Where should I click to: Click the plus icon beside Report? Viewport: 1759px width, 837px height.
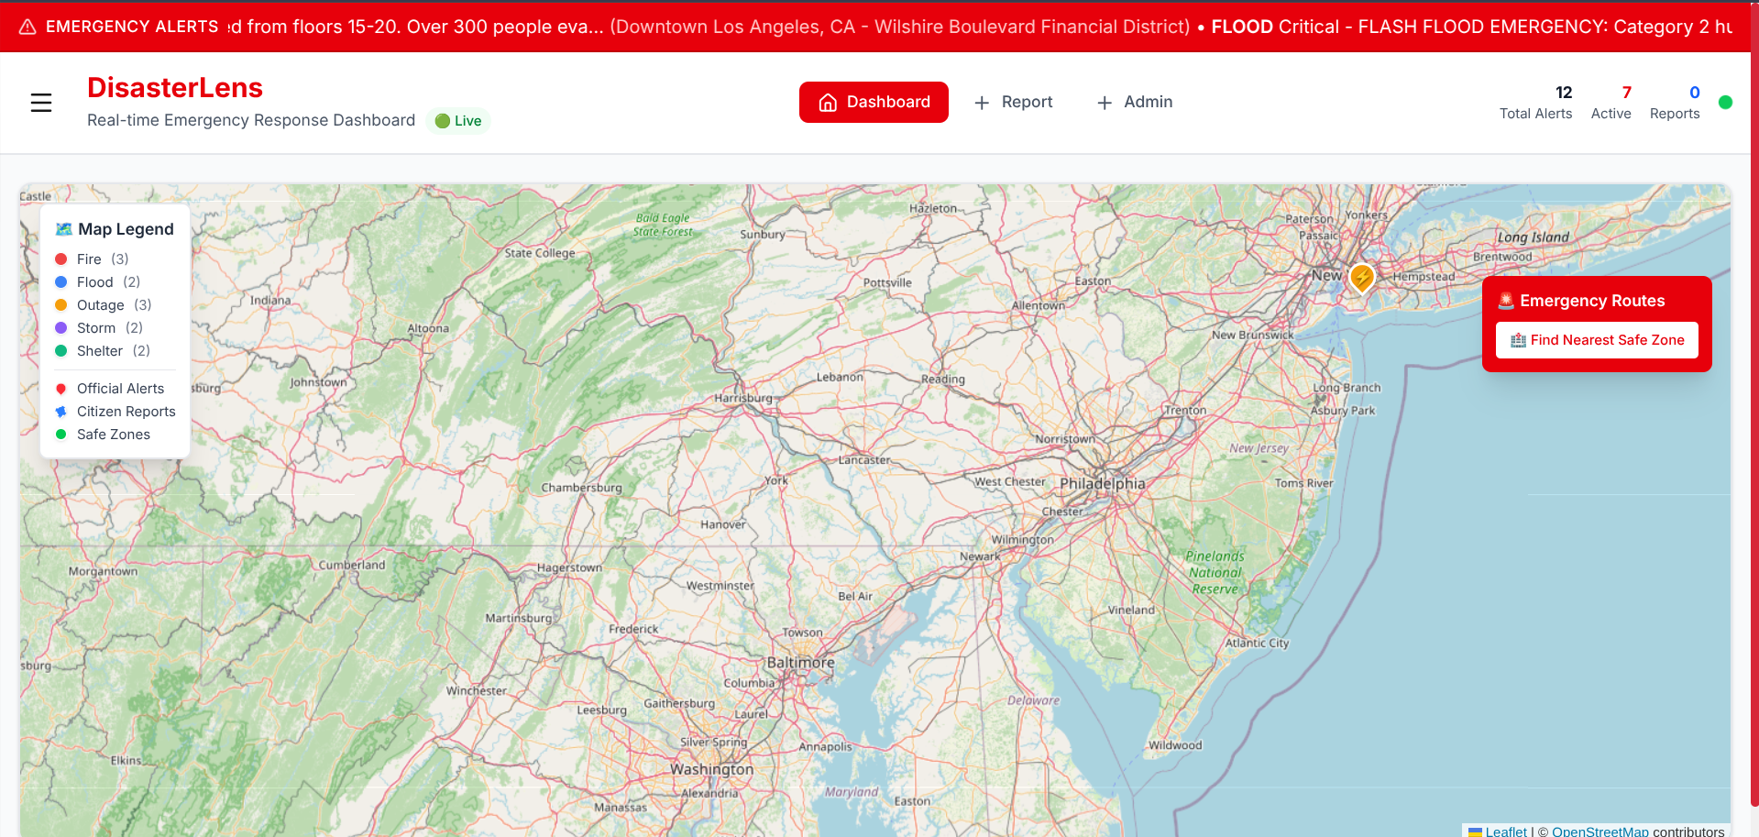click(x=982, y=103)
